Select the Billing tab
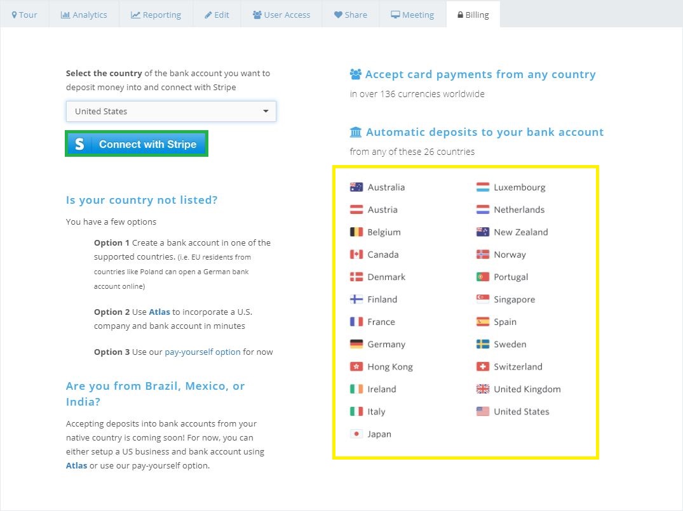 coord(473,15)
